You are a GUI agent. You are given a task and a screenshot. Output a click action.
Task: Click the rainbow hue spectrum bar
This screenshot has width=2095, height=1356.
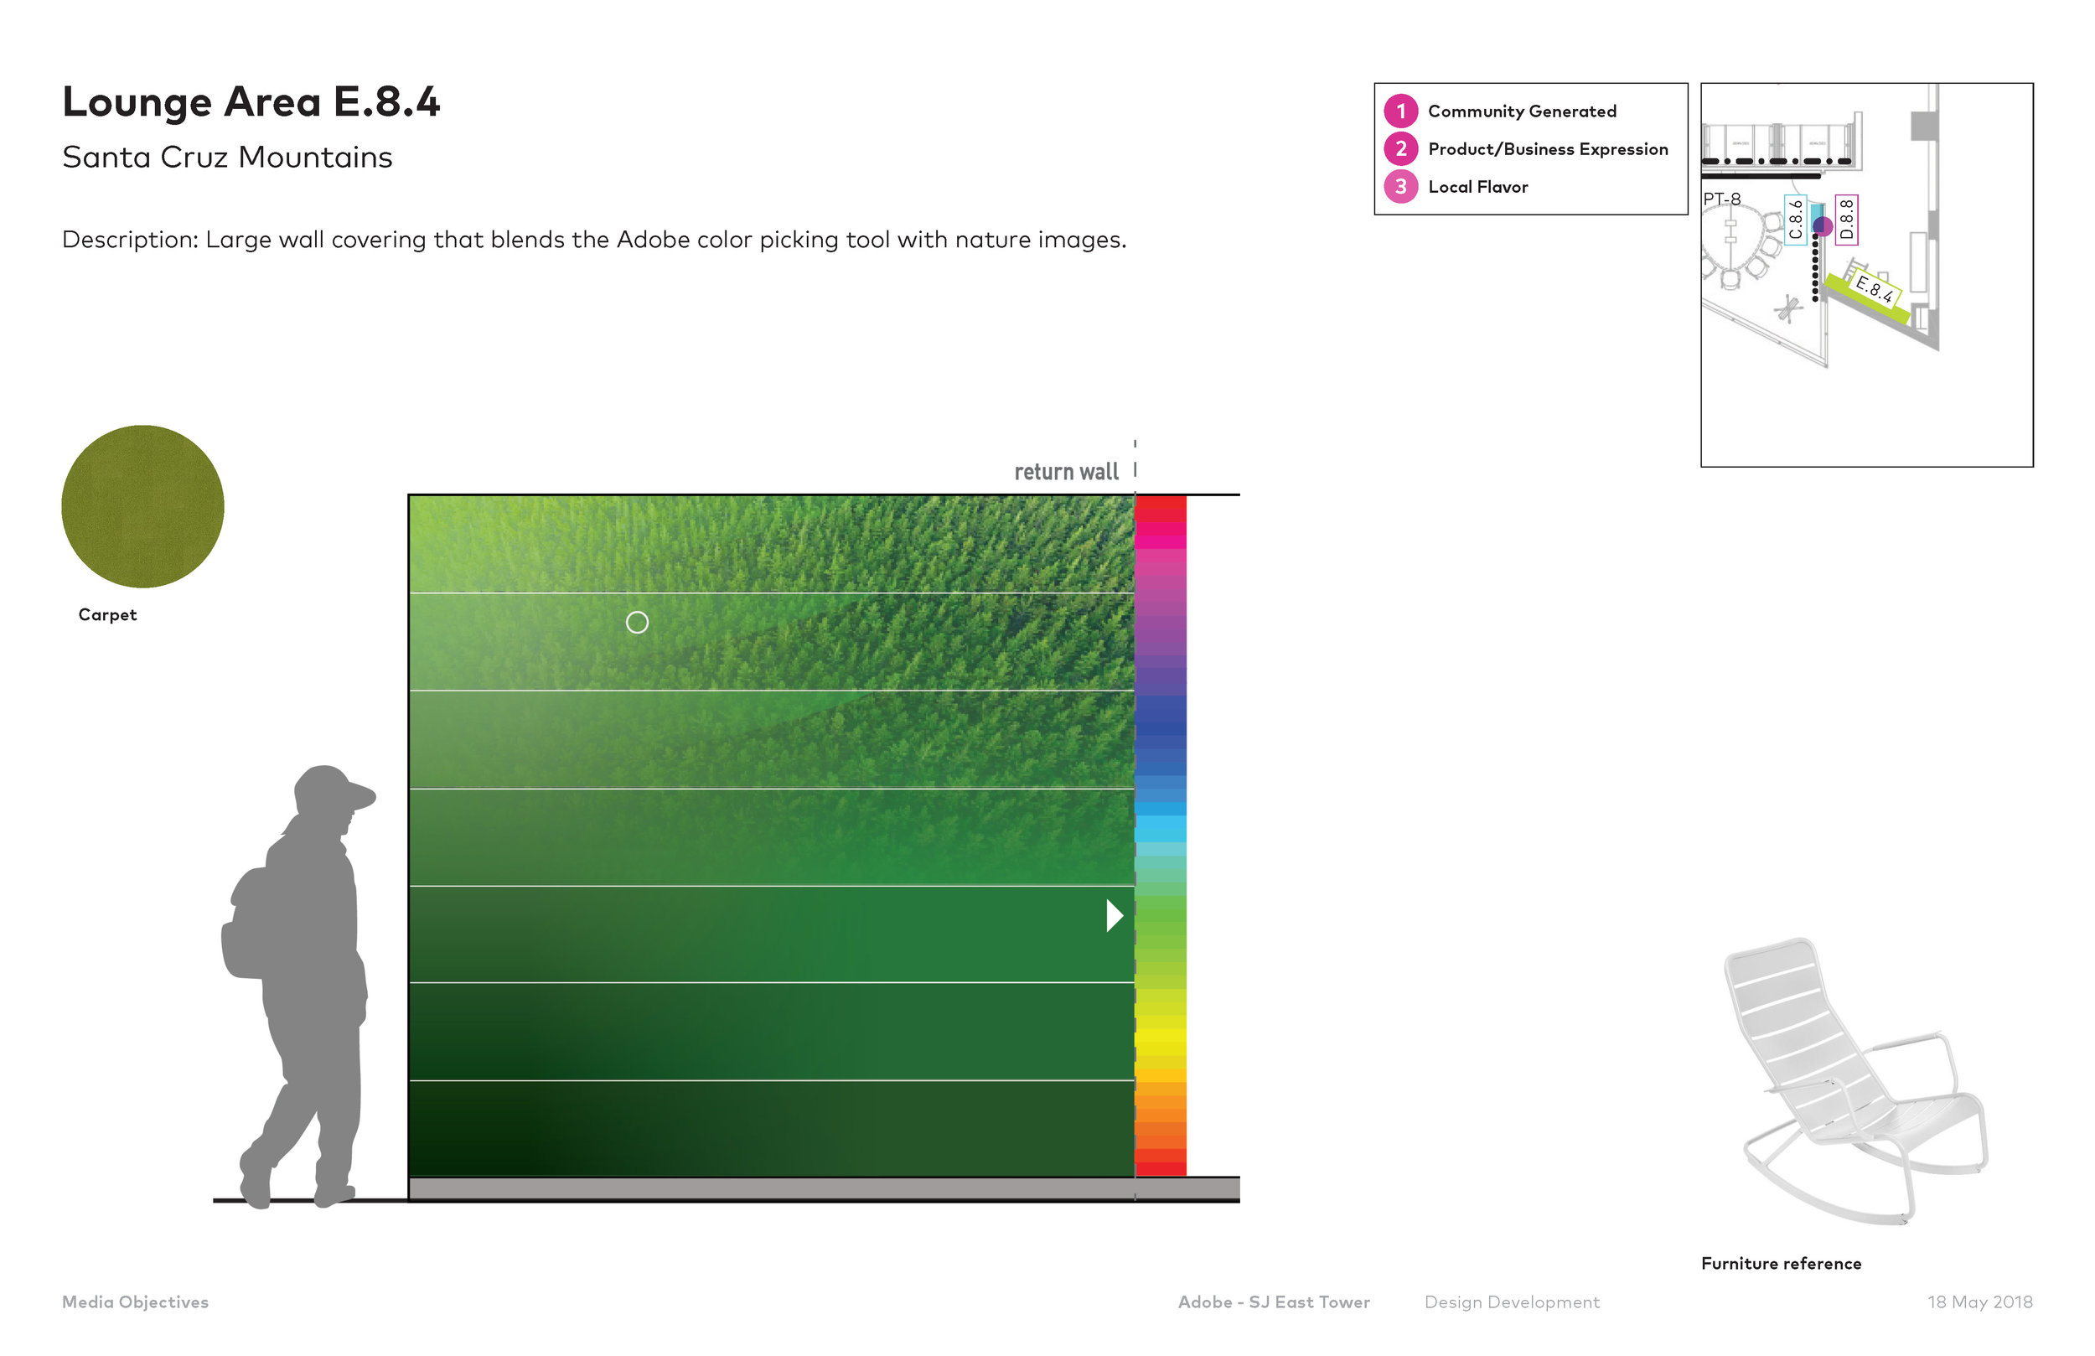pyautogui.click(x=1160, y=836)
